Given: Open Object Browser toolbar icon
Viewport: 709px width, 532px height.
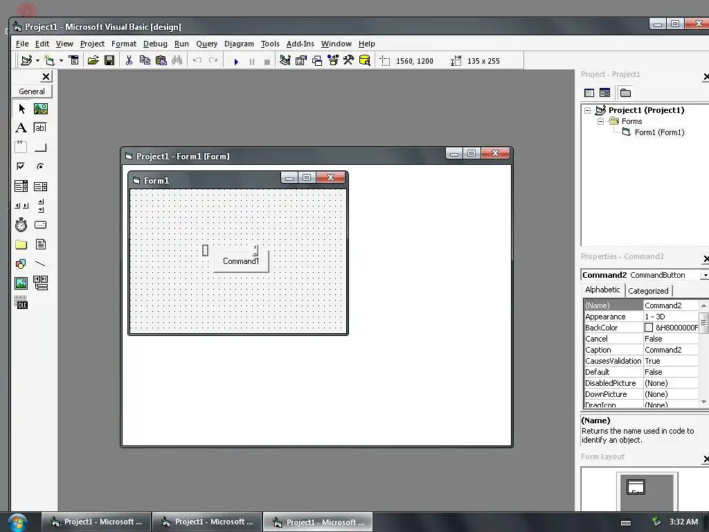Looking at the screenshot, I should coord(333,60).
